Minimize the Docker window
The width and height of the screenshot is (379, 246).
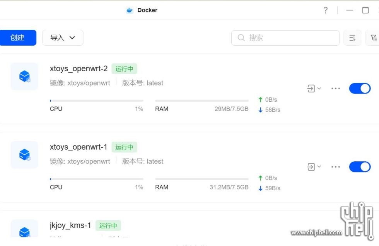click(x=350, y=10)
